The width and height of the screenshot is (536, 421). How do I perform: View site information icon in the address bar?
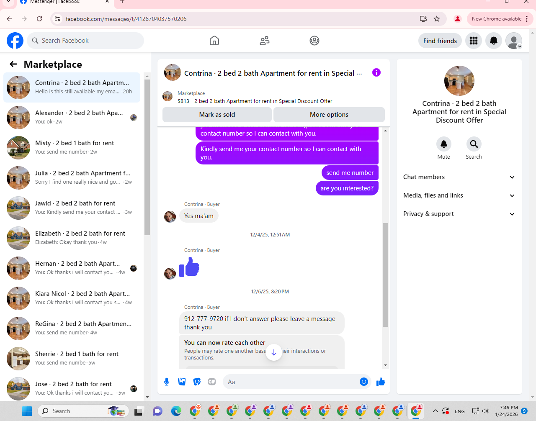57,19
